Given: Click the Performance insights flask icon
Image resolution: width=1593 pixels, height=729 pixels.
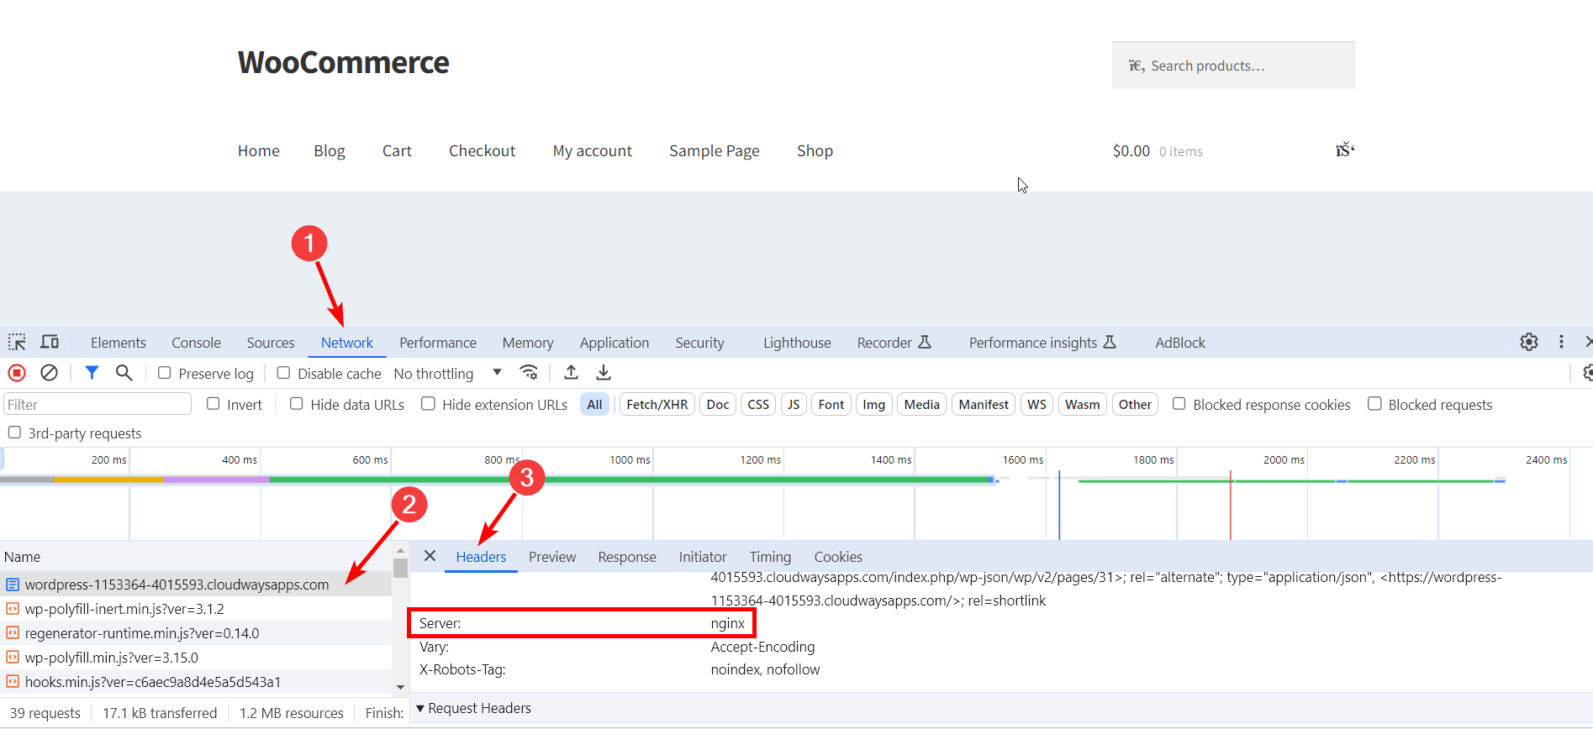Looking at the screenshot, I should point(1110,342).
